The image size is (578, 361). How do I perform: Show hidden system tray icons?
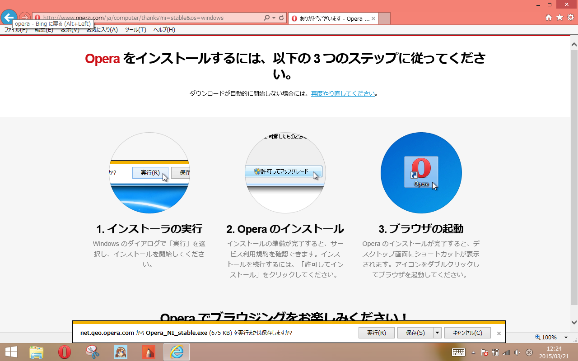point(473,352)
